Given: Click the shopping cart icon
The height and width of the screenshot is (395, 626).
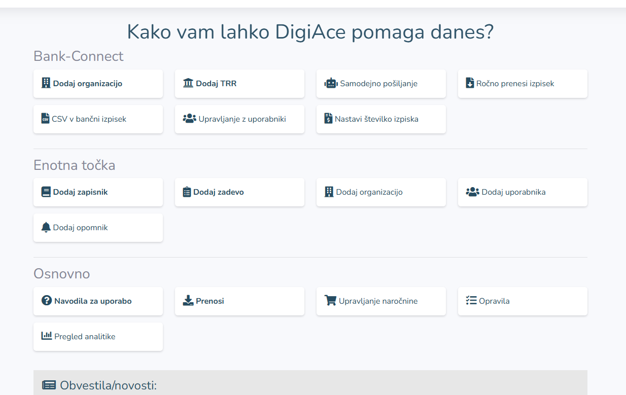Looking at the screenshot, I should pyautogui.click(x=330, y=301).
